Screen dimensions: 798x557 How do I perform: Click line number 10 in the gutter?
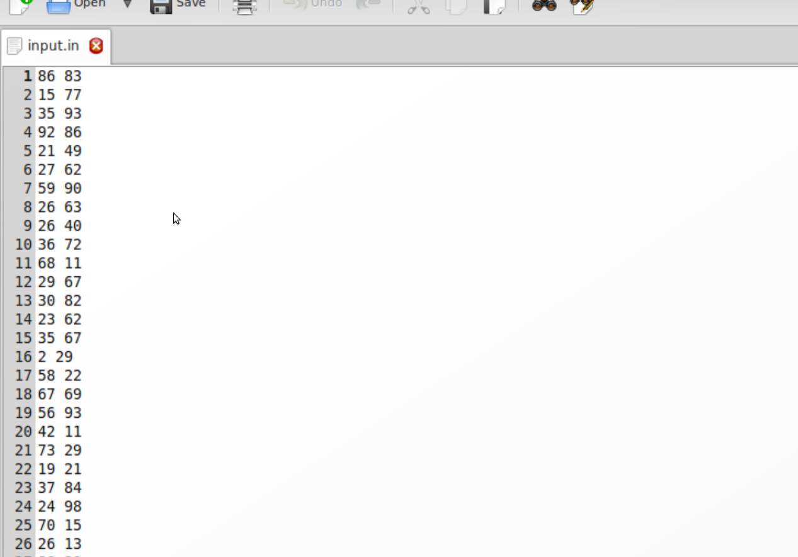click(x=23, y=245)
